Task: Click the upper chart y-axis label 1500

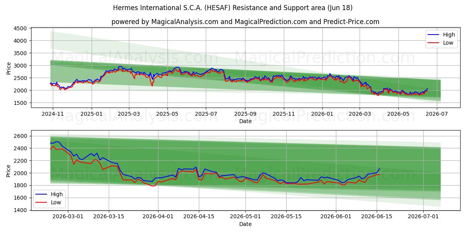Action: [x=20, y=103]
